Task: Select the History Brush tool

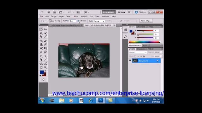Action: click(x=45, y=45)
